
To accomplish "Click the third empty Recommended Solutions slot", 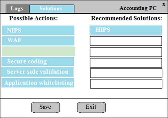I will click(126, 63).
